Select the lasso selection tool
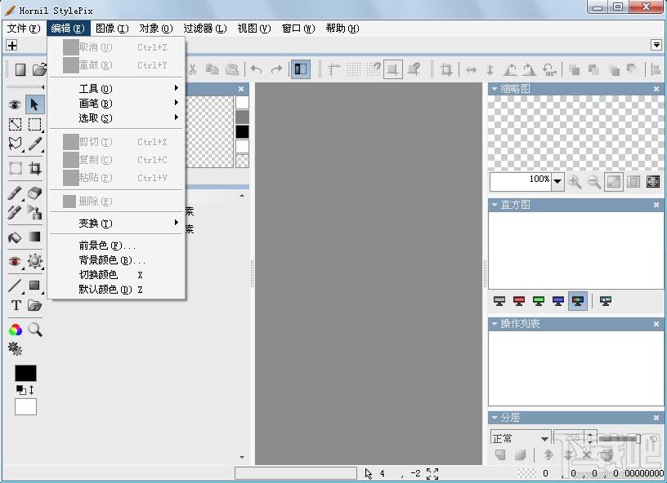This screenshot has height=483, width=667. [16, 144]
